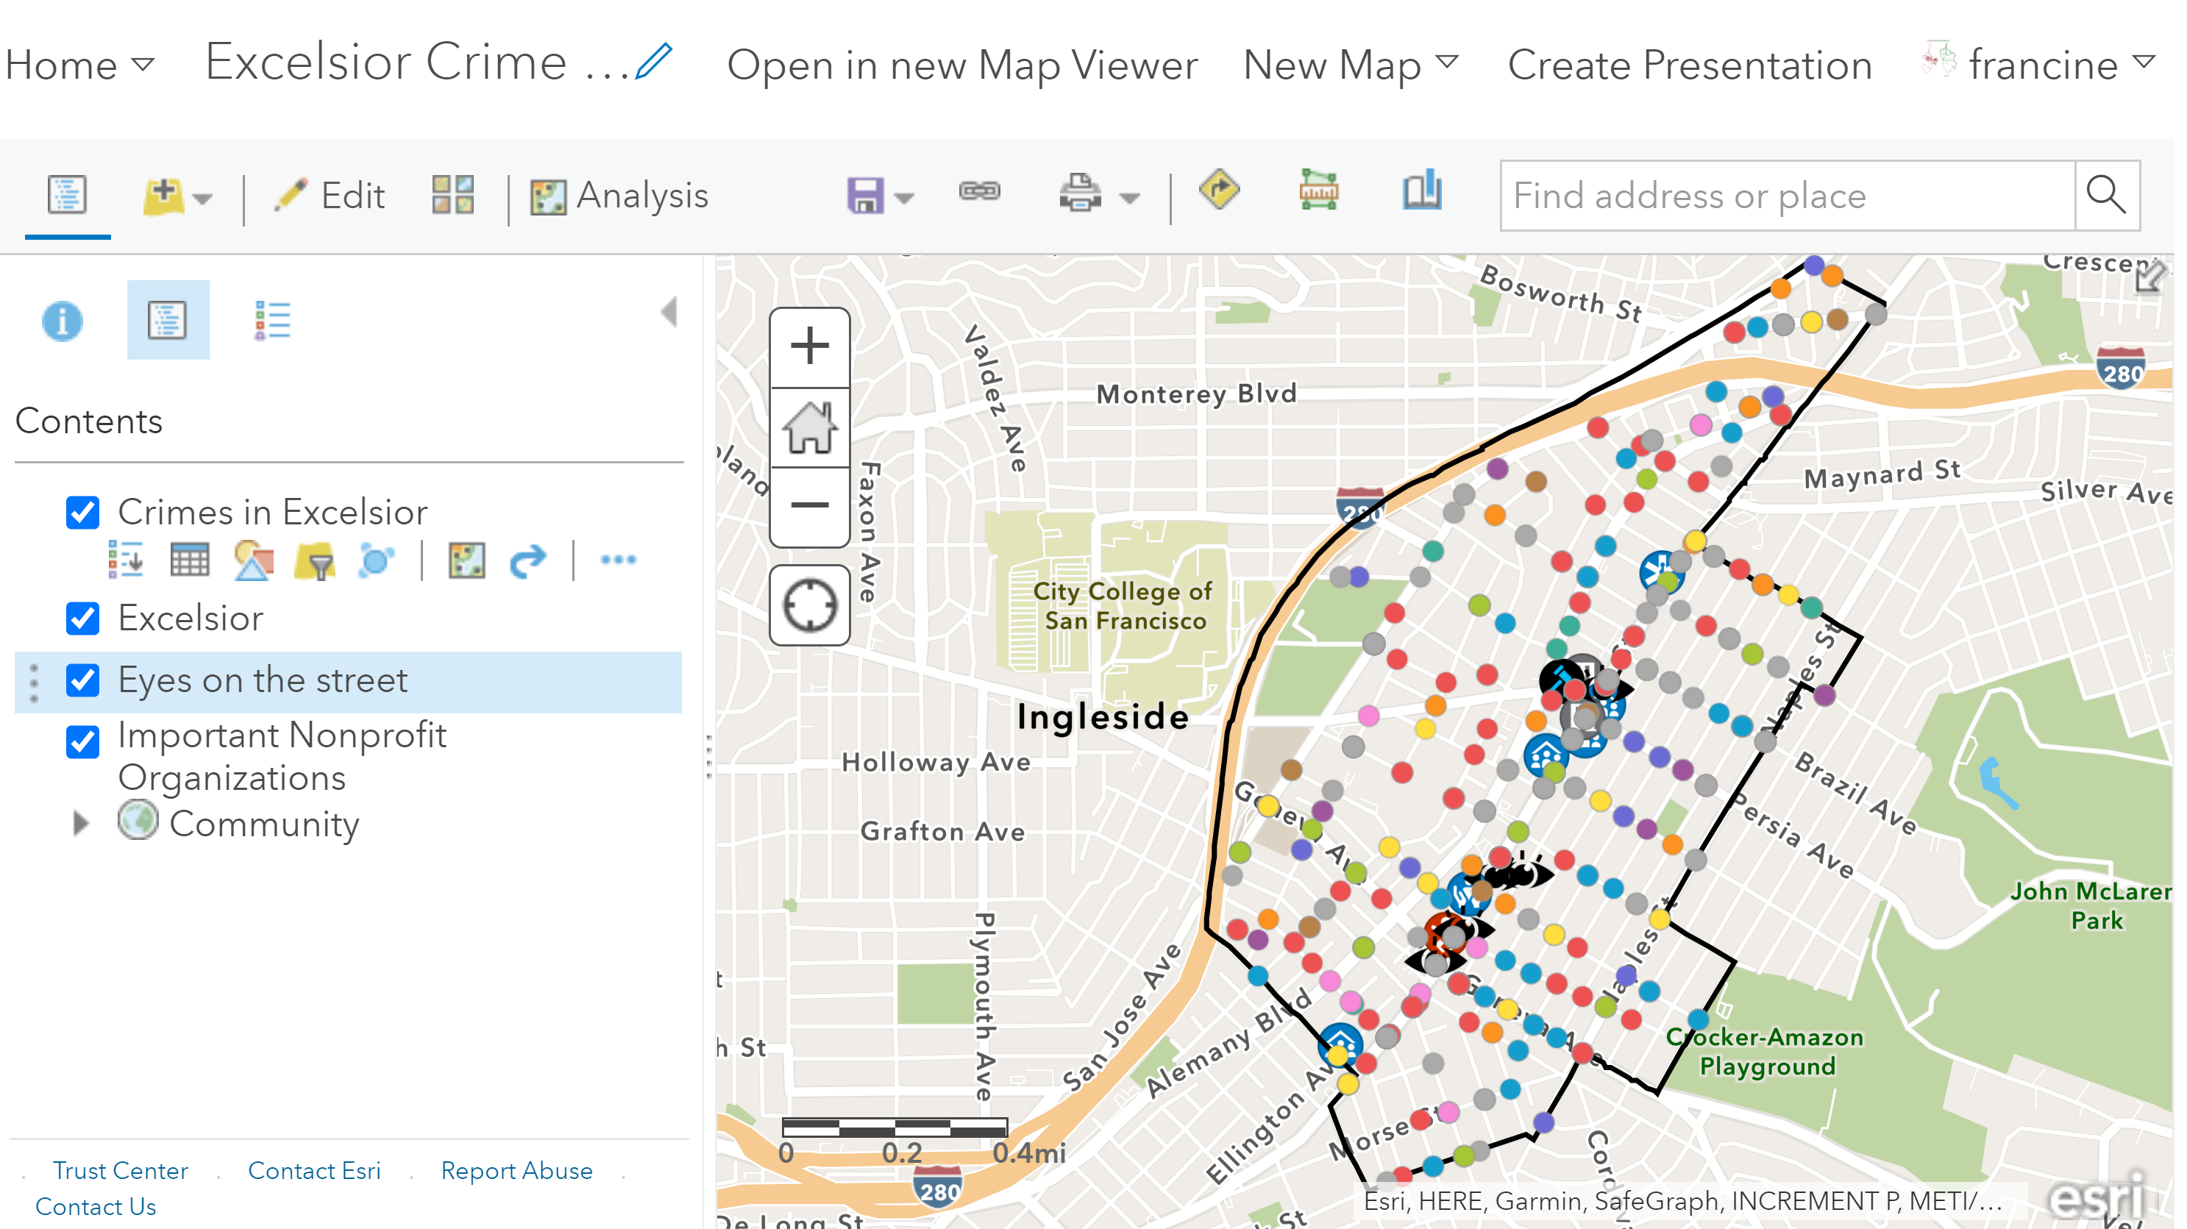Open the Save dropdown arrow
This screenshot has height=1229, width=2187.
click(904, 199)
